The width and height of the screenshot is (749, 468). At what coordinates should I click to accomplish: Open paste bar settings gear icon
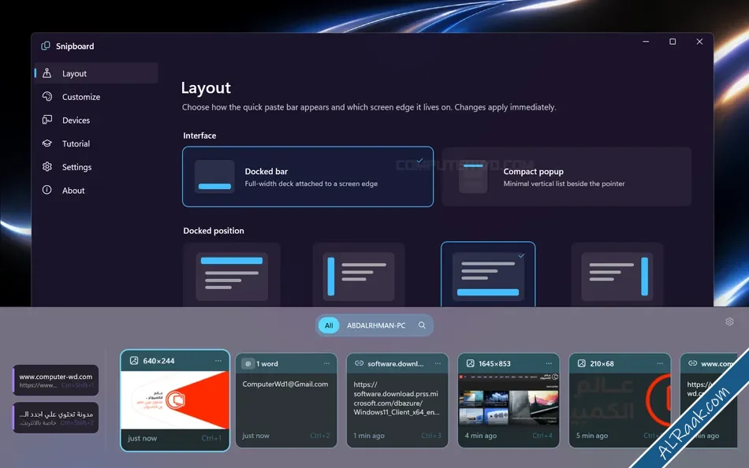pyautogui.click(x=729, y=322)
